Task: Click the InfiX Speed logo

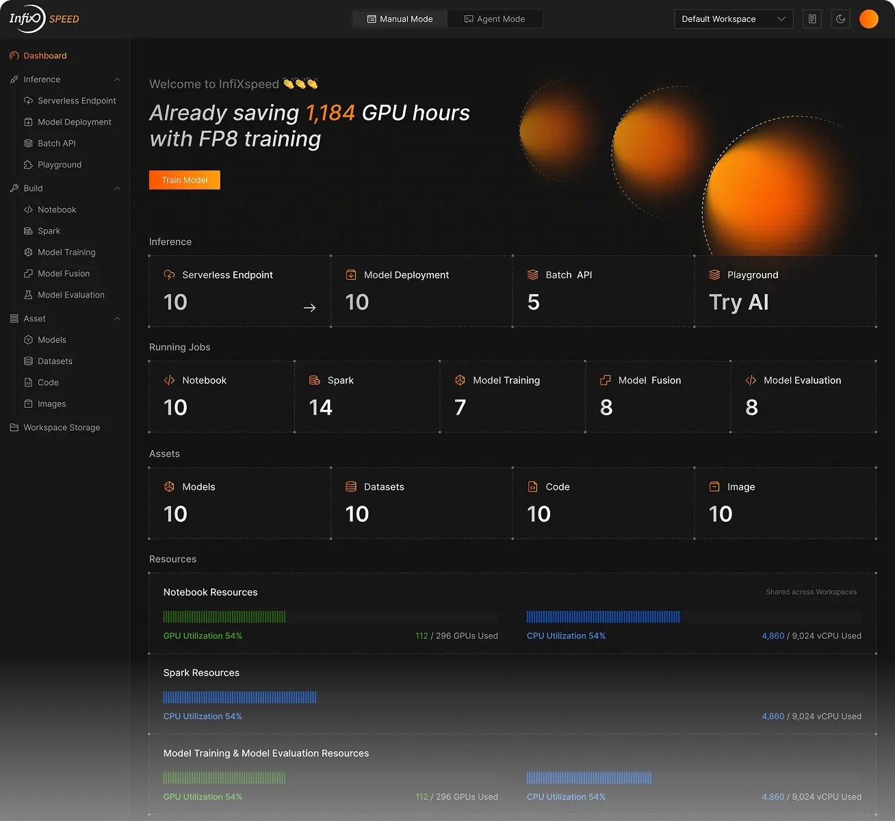Action: tap(44, 18)
